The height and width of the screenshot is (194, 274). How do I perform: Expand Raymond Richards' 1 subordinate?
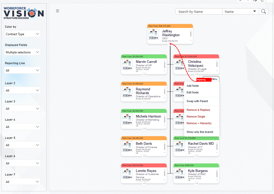(x=144, y=101)
